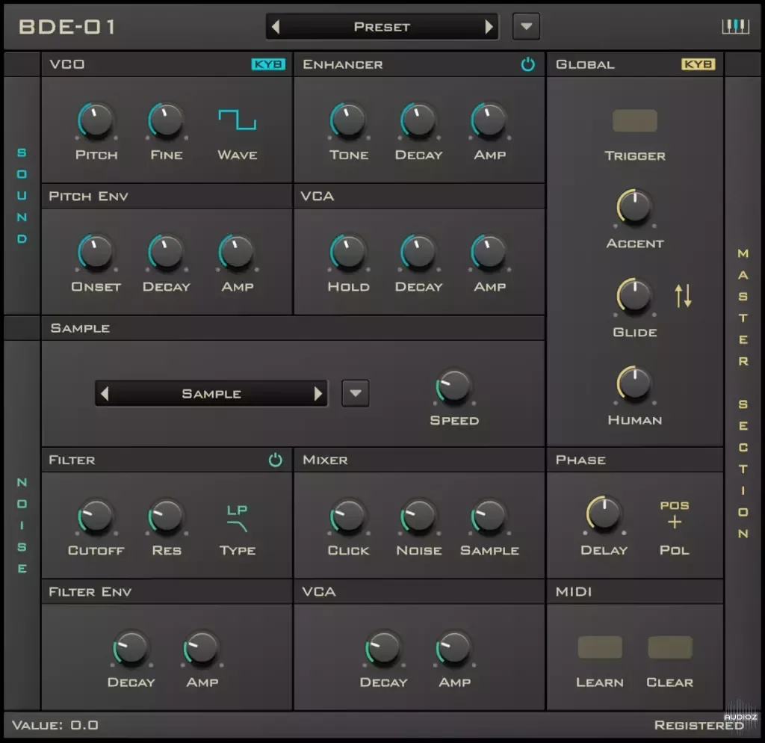Toggle the POS polarity plus icon
The height and width of the screenshot is (743, 765).
click(675, 516)
